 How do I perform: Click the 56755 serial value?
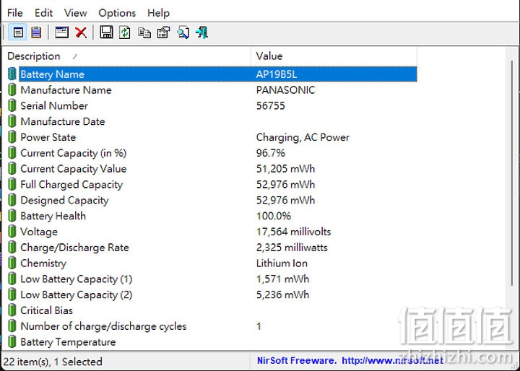[x=271, y=105]
